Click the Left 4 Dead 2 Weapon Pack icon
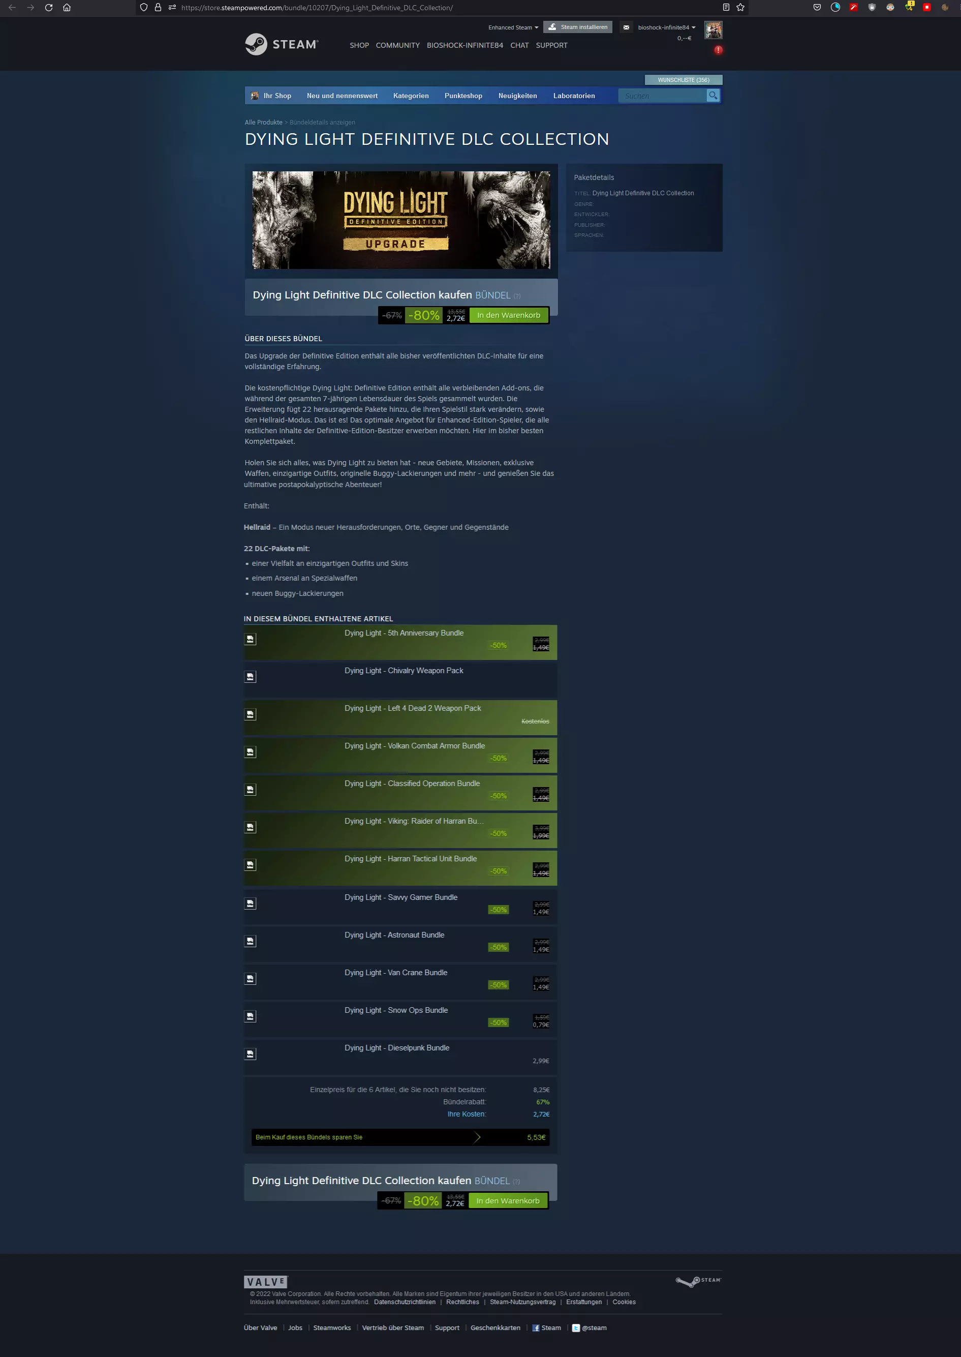 pyautogui.click(x=251, y=715)
